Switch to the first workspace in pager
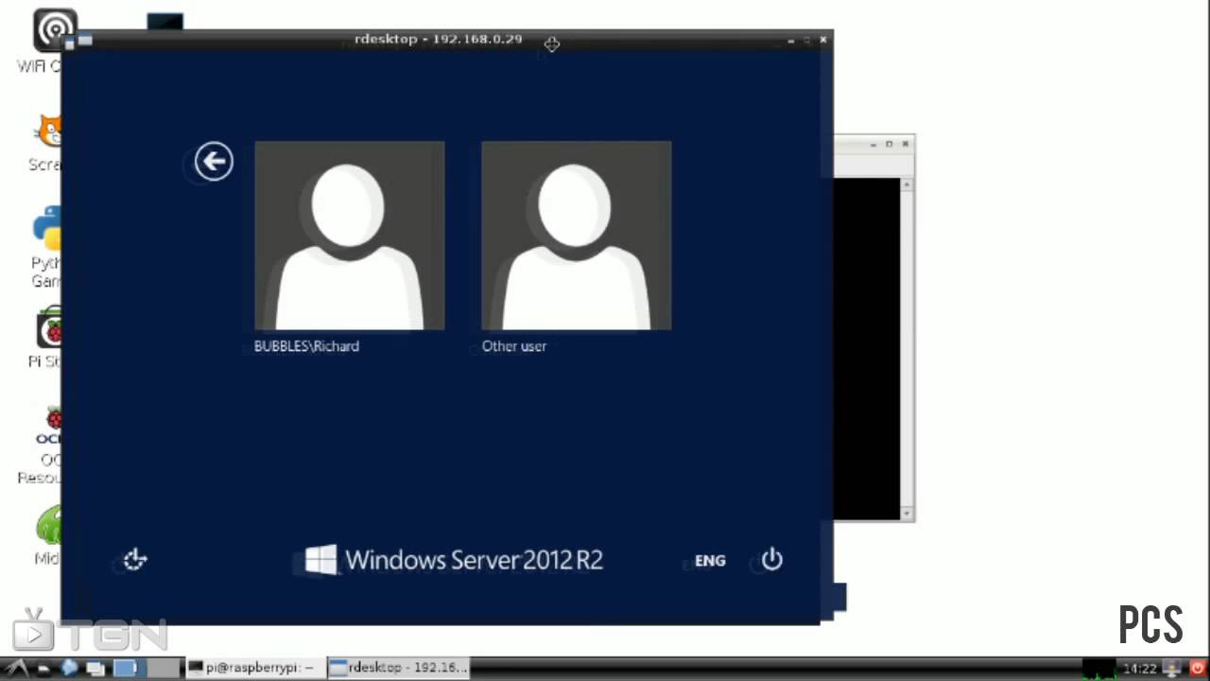 128,668
